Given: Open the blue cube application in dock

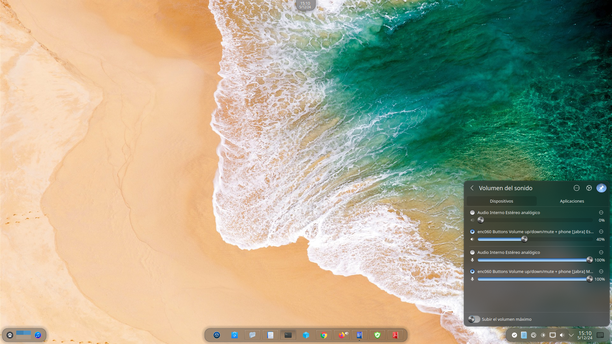Looking at the screenshot, I should (x=306, y=335).
